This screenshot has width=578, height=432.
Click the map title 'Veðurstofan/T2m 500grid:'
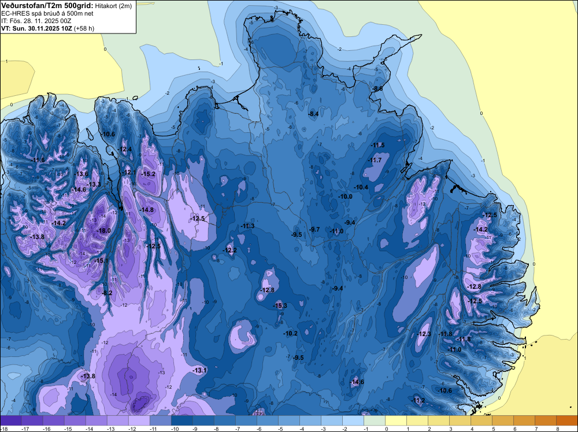(x=47, y=6)
